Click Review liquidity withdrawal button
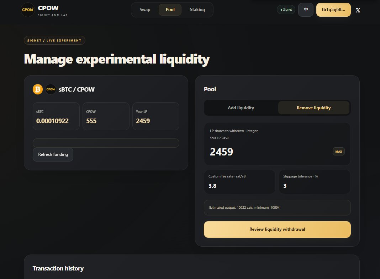 click(x=277, y=229)
